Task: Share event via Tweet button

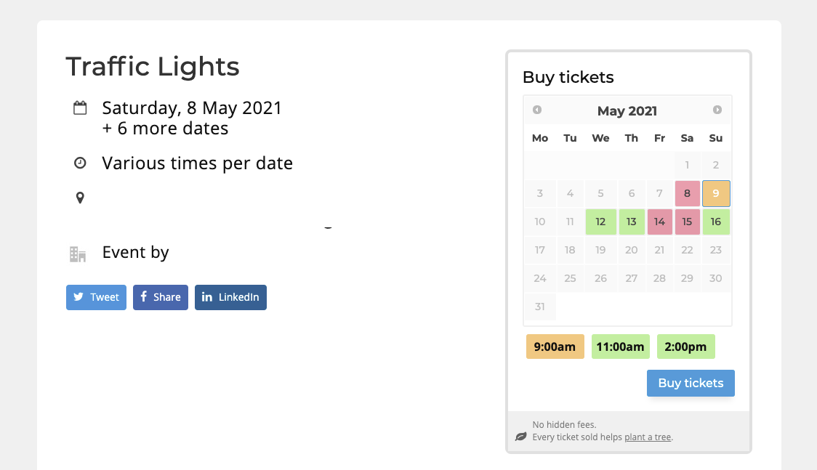Action: point(97,297)
